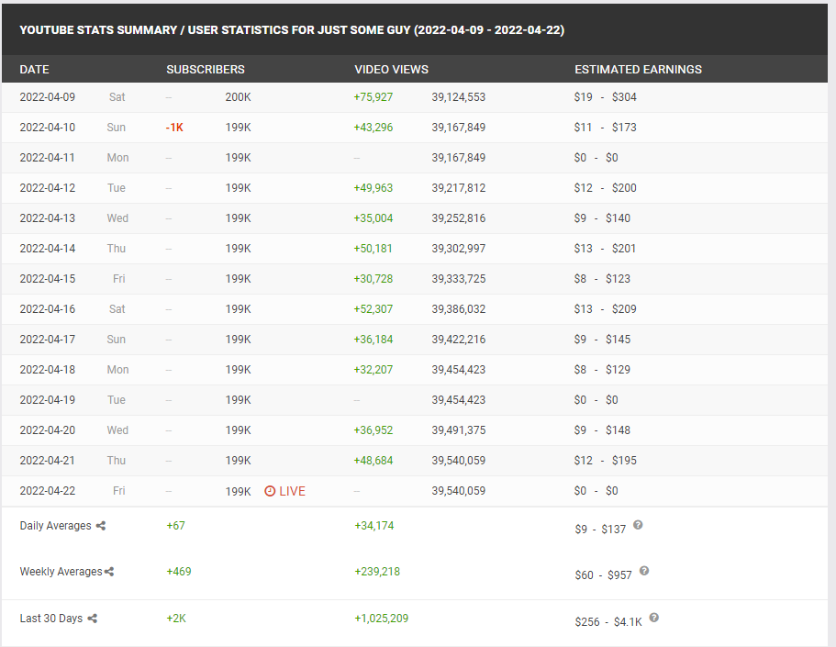
Task: Click the red -1K subscriber change
Action: coord(174,128)
